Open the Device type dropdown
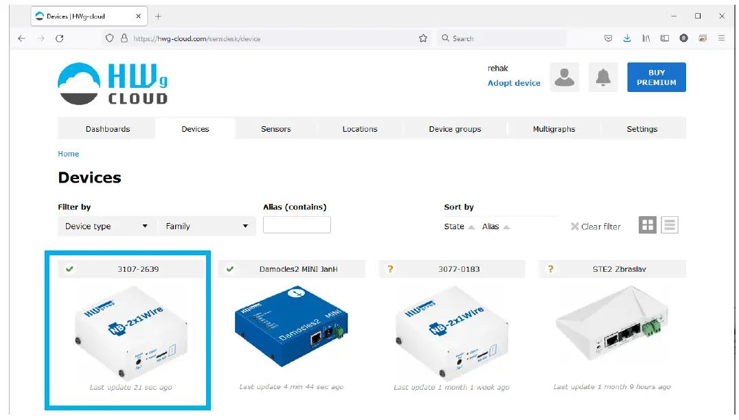739x420 pixels. coord(107,226)
